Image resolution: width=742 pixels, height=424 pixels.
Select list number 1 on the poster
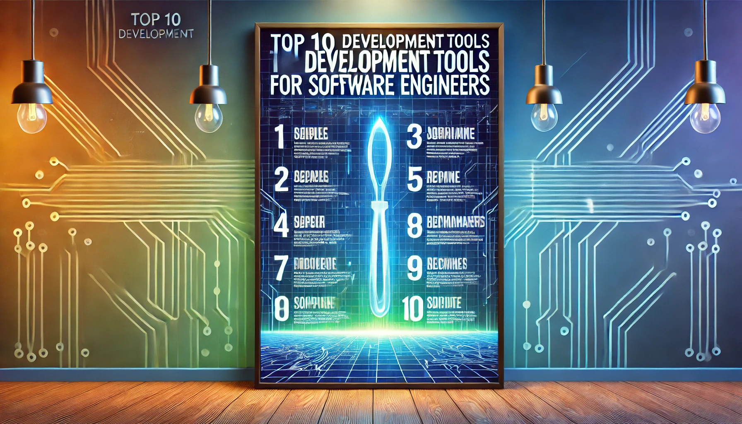click(280, 137)
